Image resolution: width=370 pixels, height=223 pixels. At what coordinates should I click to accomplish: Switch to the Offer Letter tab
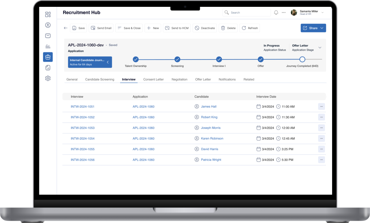coord(203,79)
